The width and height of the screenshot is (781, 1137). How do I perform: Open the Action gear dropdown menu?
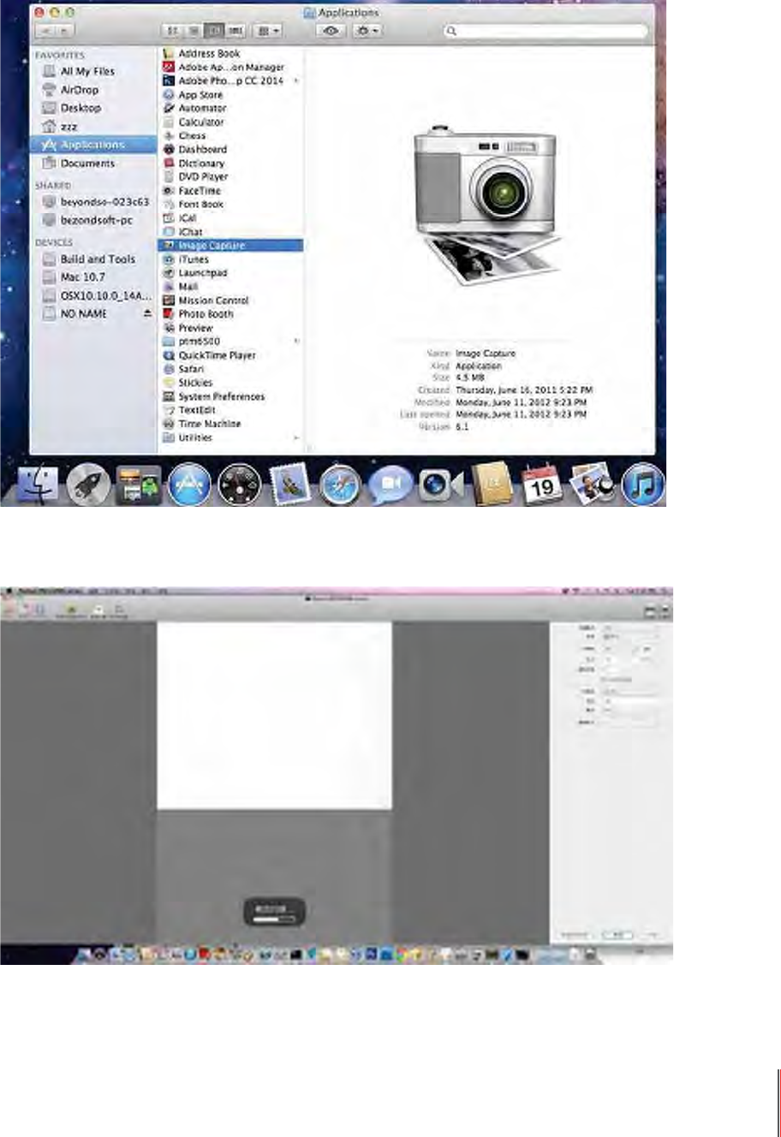point(368,31)
